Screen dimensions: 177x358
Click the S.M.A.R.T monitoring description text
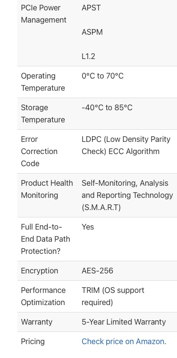(x=127, y=195)
